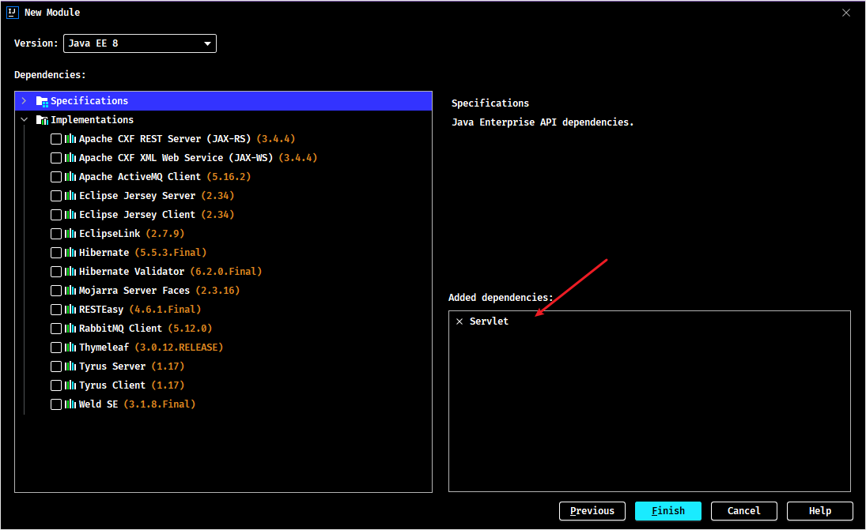Click the library icon beside Hibernate Validator
Image resolution: width=866 pixels, height=530 pixels.
70,272
